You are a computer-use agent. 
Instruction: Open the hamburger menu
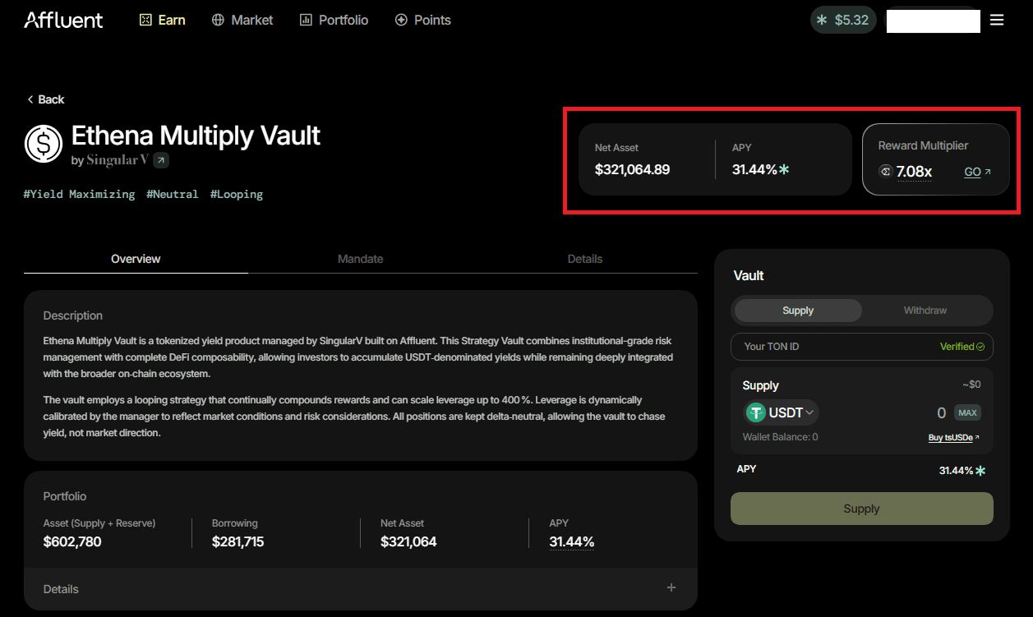coord(997,20)
